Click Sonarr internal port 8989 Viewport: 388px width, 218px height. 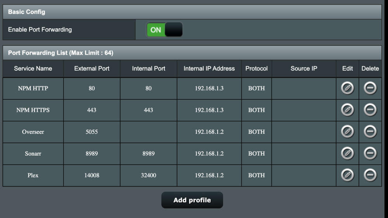click(x=149, y=154)
